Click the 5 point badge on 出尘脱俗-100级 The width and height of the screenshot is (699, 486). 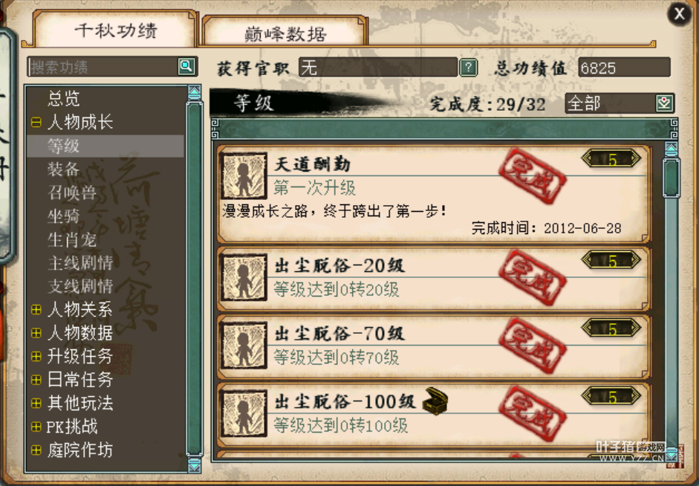(x=611, y=396)
